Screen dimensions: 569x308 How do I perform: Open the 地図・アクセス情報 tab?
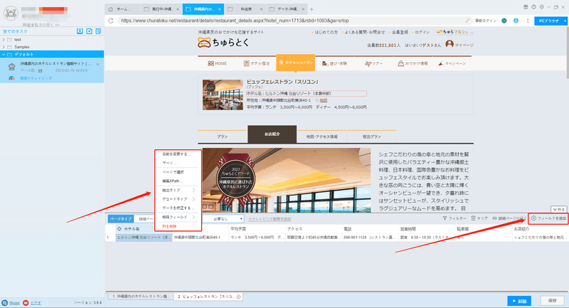click(x=321, y=137)
